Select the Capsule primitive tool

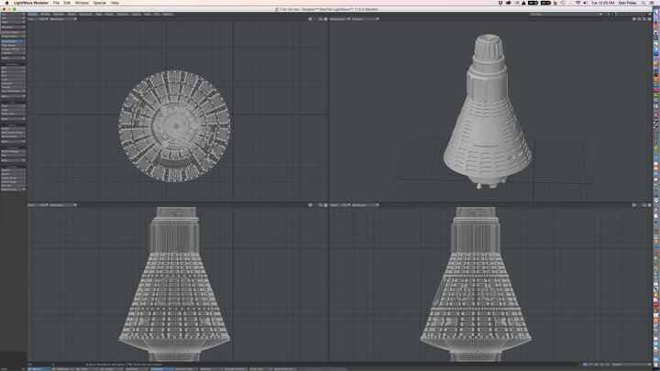13,83
